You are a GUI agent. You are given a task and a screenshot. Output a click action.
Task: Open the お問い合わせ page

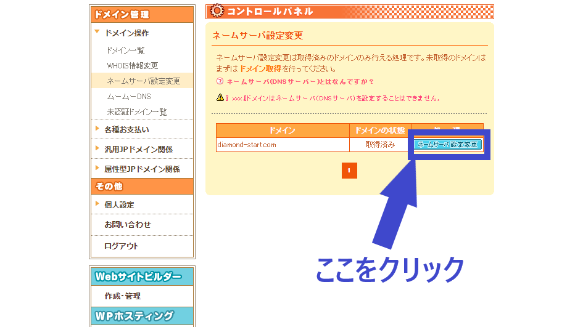point(128,225)
